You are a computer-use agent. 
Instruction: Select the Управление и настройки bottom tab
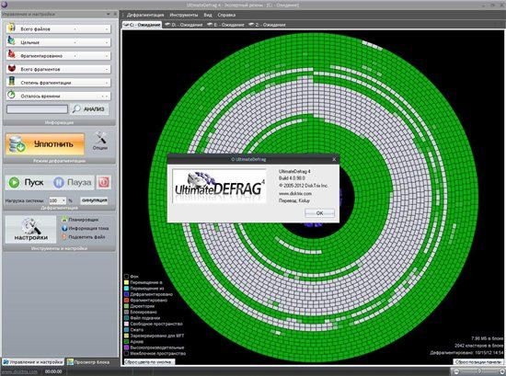pyautogui.click(x=33, y=362)
